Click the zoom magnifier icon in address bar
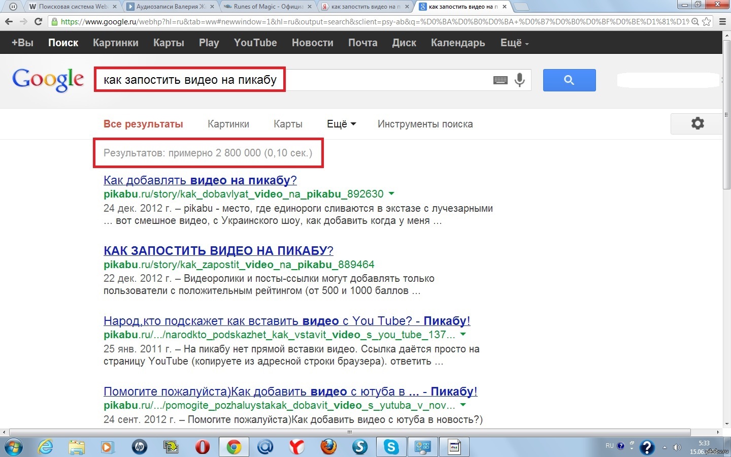Viewport: 731px width, 457px height. [x=695, y=22]
